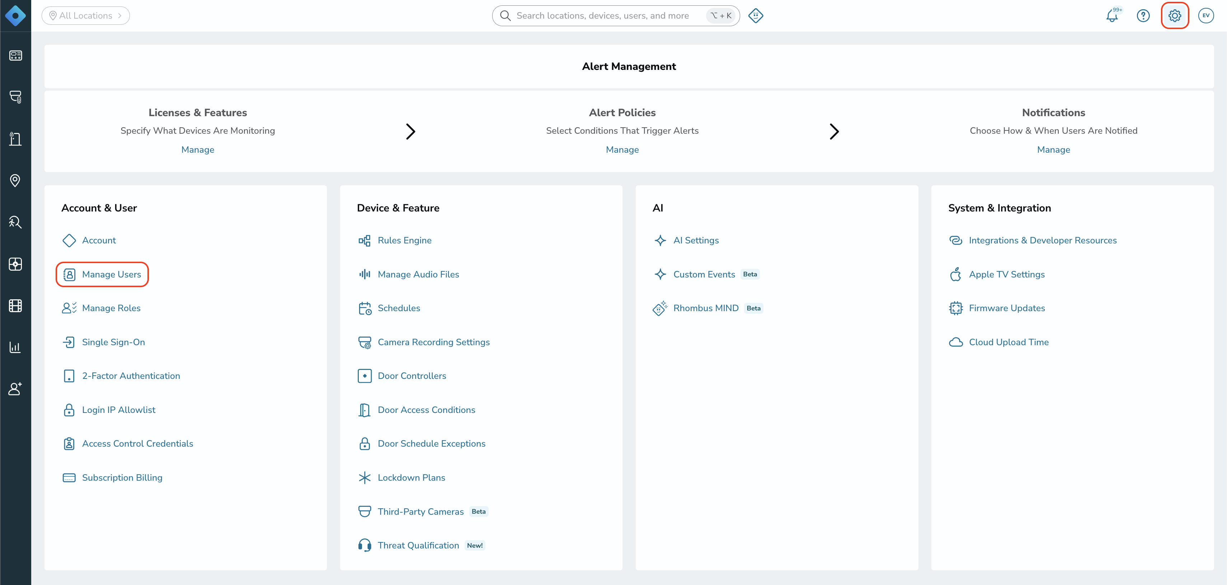Open the cameras icon in sidebar
The image size is (1227, 585).
(15, 97)
